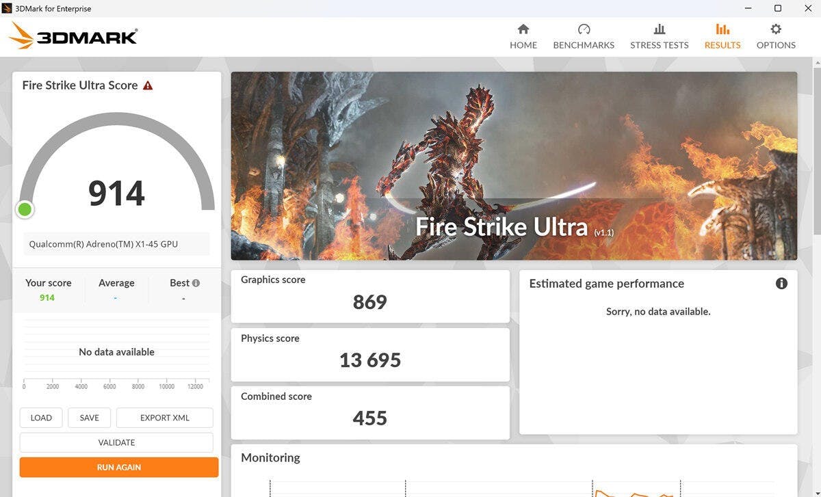The image size is (821, 497).
Task: Click the VALIDATE button
Action: coord(116,442)
